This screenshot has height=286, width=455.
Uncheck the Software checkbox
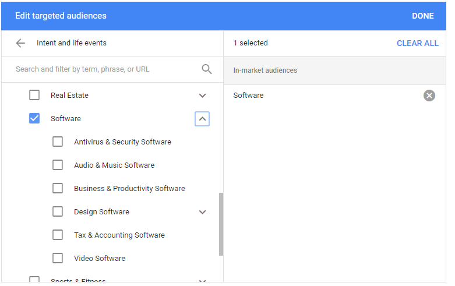coord(34,118)
